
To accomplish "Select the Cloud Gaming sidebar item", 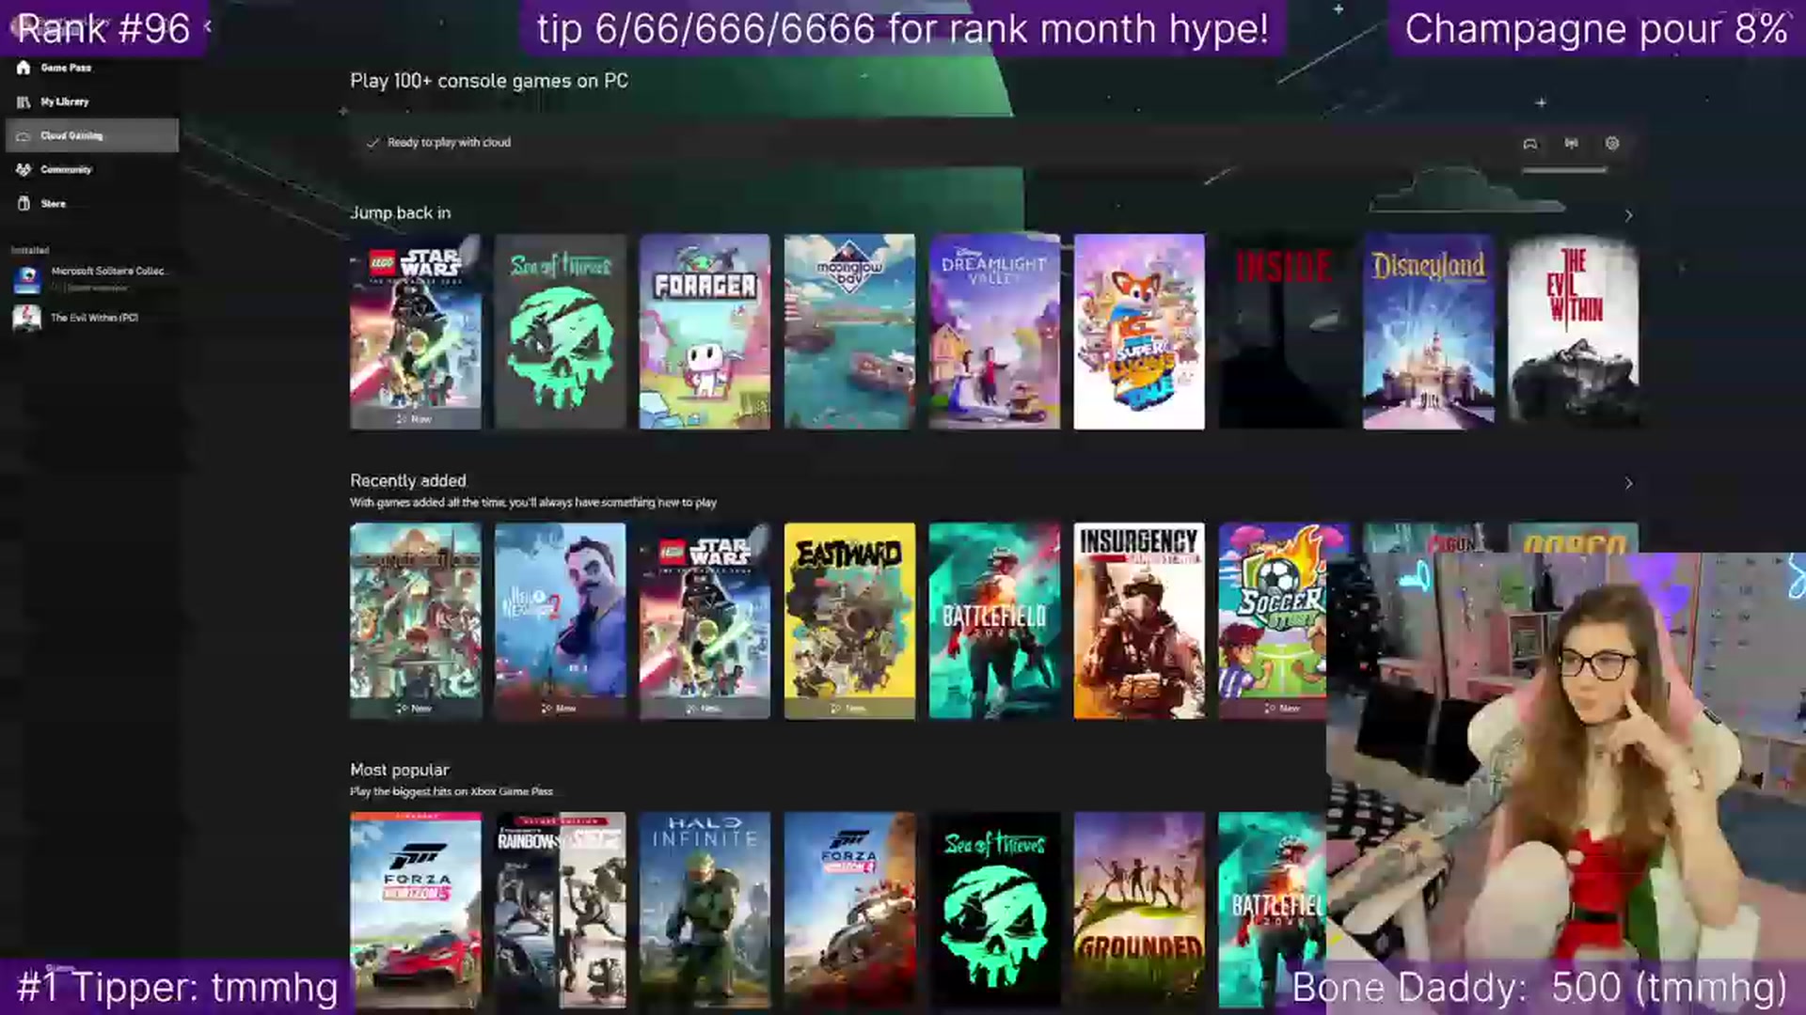I will 92,135.
